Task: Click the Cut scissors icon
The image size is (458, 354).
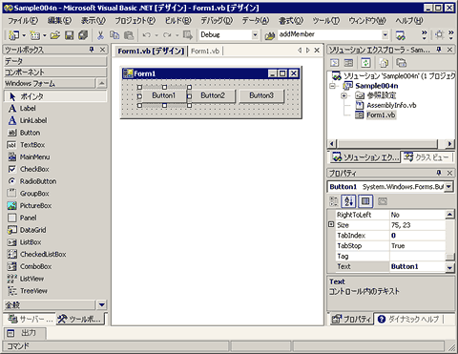Action: pos(100,35)
